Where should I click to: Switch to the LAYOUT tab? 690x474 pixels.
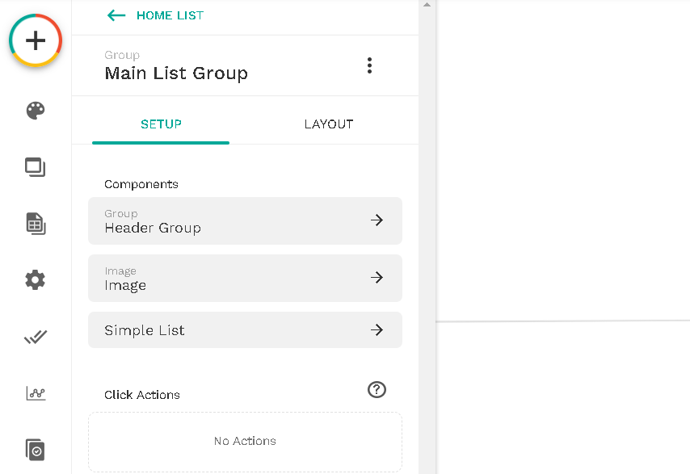click(x=329, y=124)
